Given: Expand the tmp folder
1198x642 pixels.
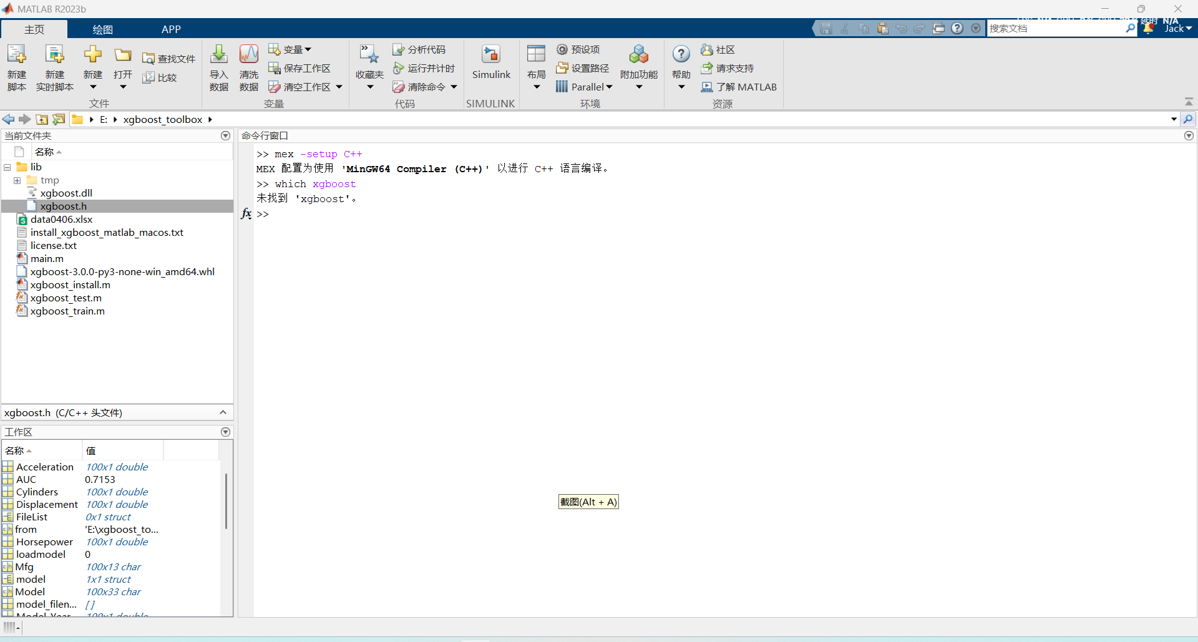Looking at the screenshot, I should coord(17,180).
